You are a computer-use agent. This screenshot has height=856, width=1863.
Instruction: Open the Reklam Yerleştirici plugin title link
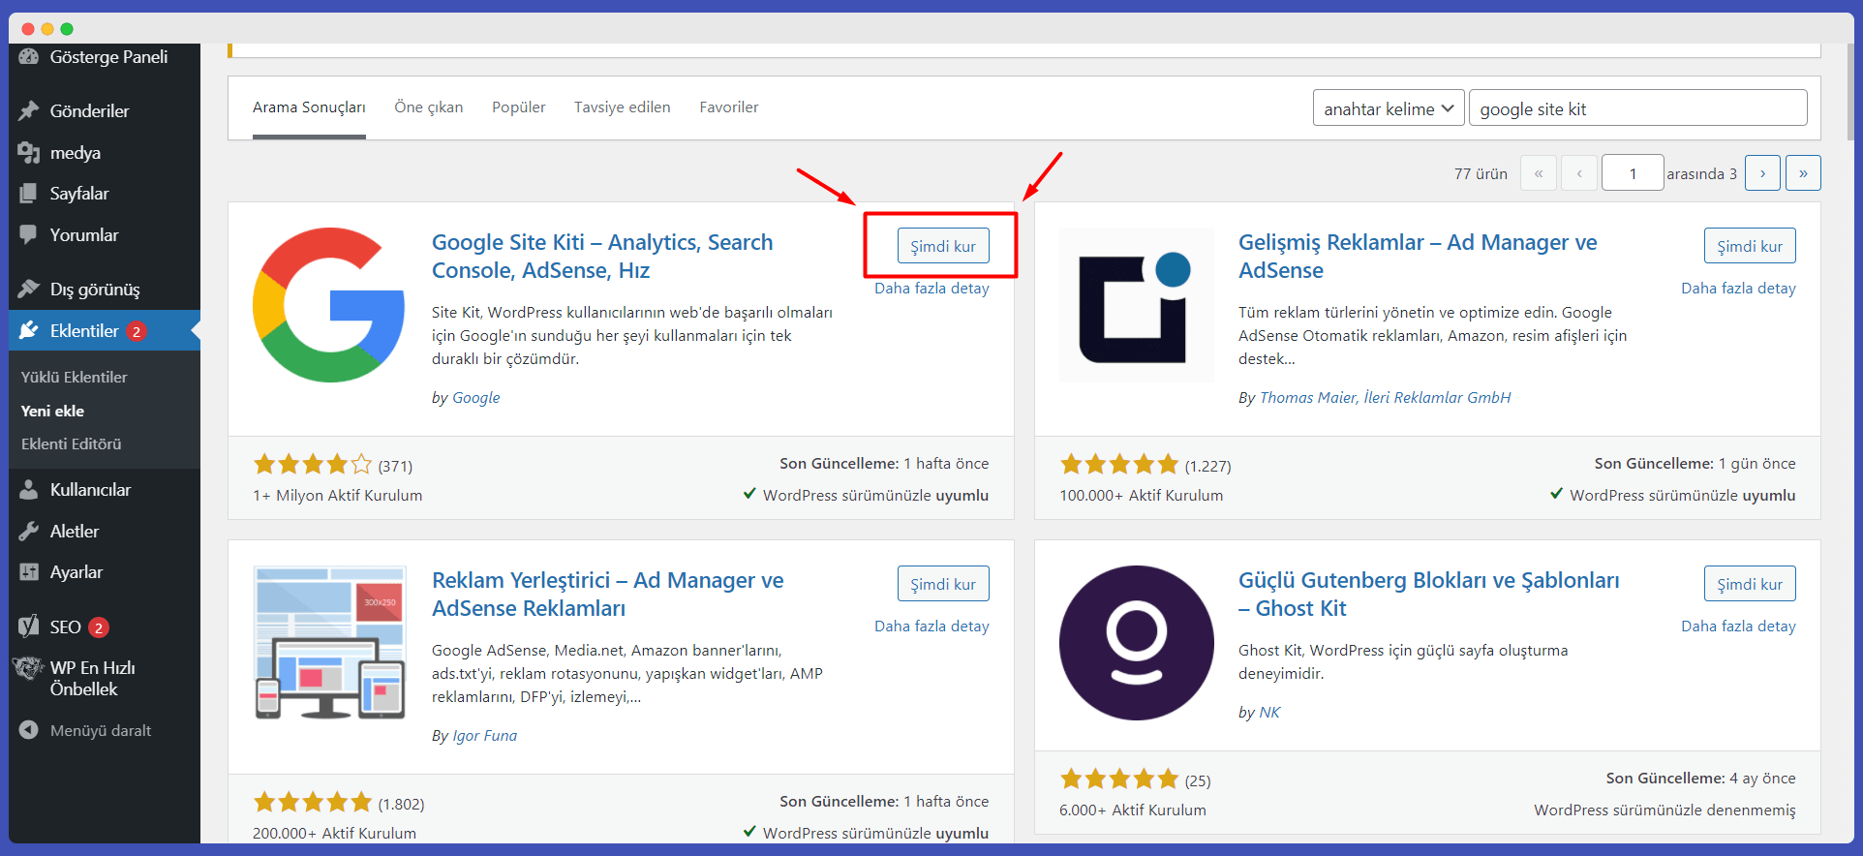point(608,595)
